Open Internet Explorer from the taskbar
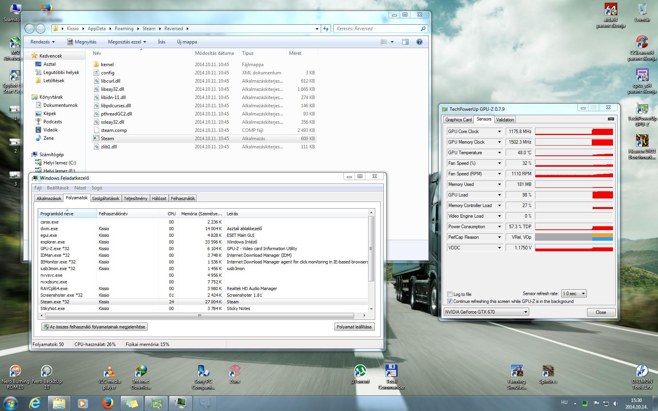 pos(35,403)
